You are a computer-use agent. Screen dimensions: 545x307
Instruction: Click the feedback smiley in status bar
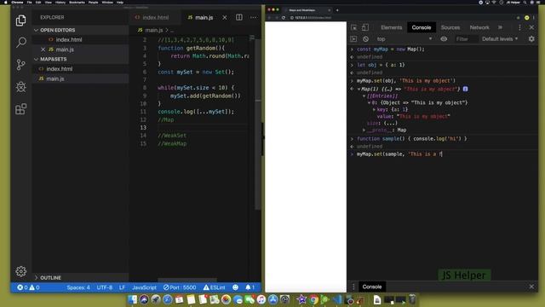[235, 287]
